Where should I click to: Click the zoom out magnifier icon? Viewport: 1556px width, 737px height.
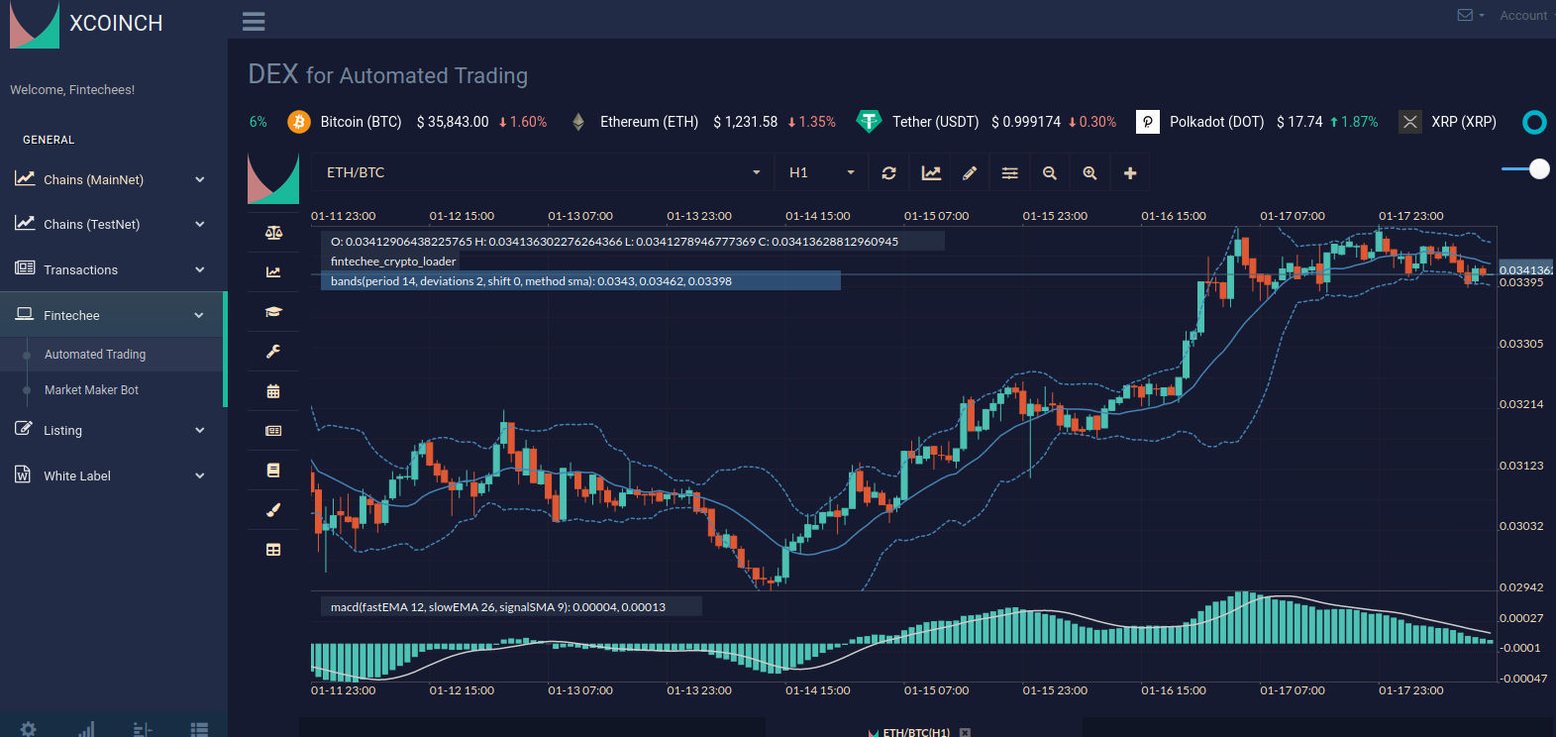click(x=1050, y=173)
